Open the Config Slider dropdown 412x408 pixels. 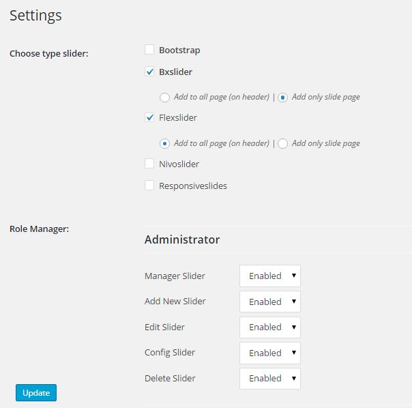(270, 353)
